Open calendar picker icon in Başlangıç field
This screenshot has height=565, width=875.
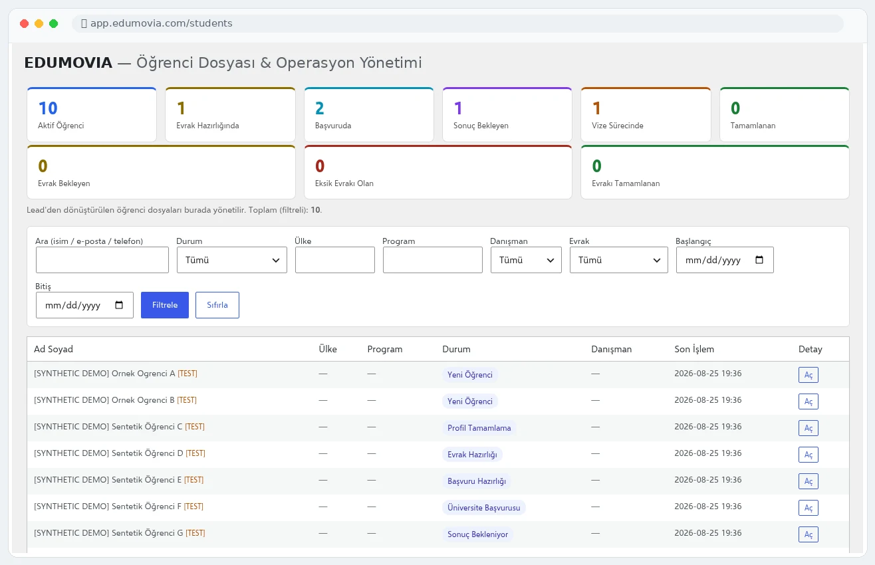759,260
